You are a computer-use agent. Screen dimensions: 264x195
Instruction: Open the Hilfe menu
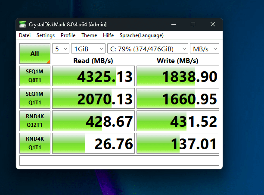108,35
